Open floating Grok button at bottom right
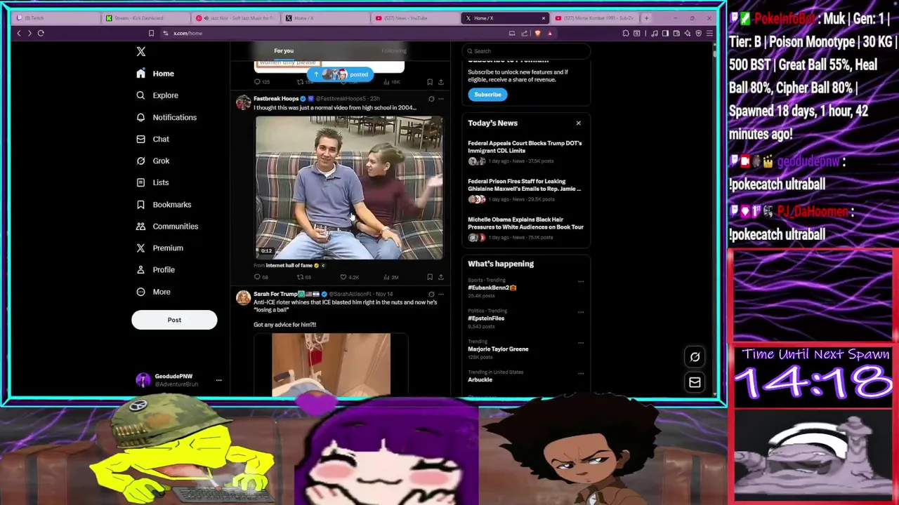Image resolution: width=899 pixels, height=505 pixels. (695, 356)
